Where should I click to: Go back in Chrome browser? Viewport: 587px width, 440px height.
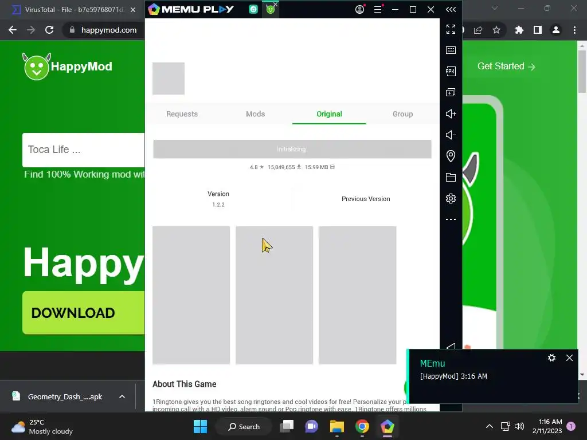click(13, 30)
